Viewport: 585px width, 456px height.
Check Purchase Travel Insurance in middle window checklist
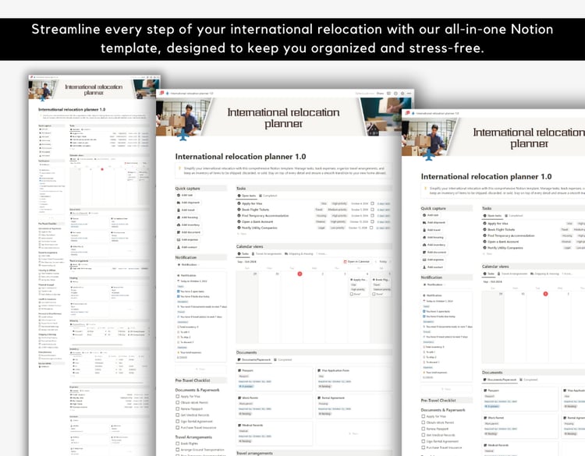[x=178, y=428]
